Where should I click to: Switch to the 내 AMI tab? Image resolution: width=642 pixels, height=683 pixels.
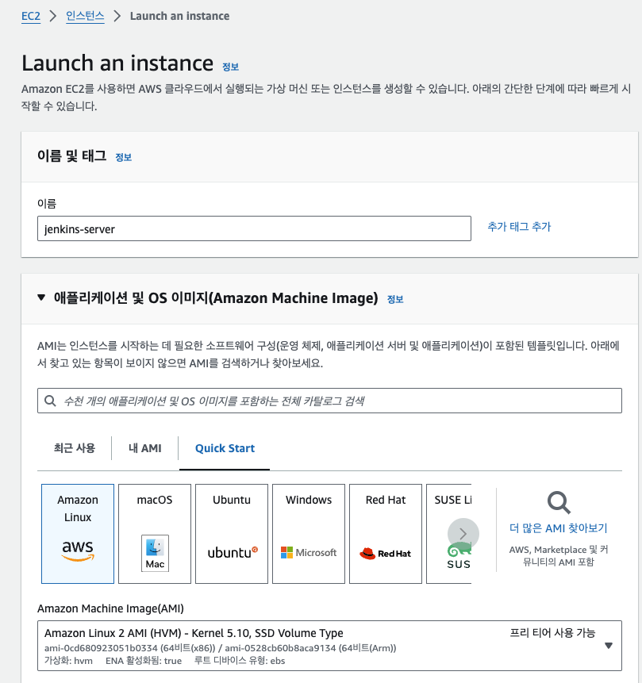(x=144, y=448)
